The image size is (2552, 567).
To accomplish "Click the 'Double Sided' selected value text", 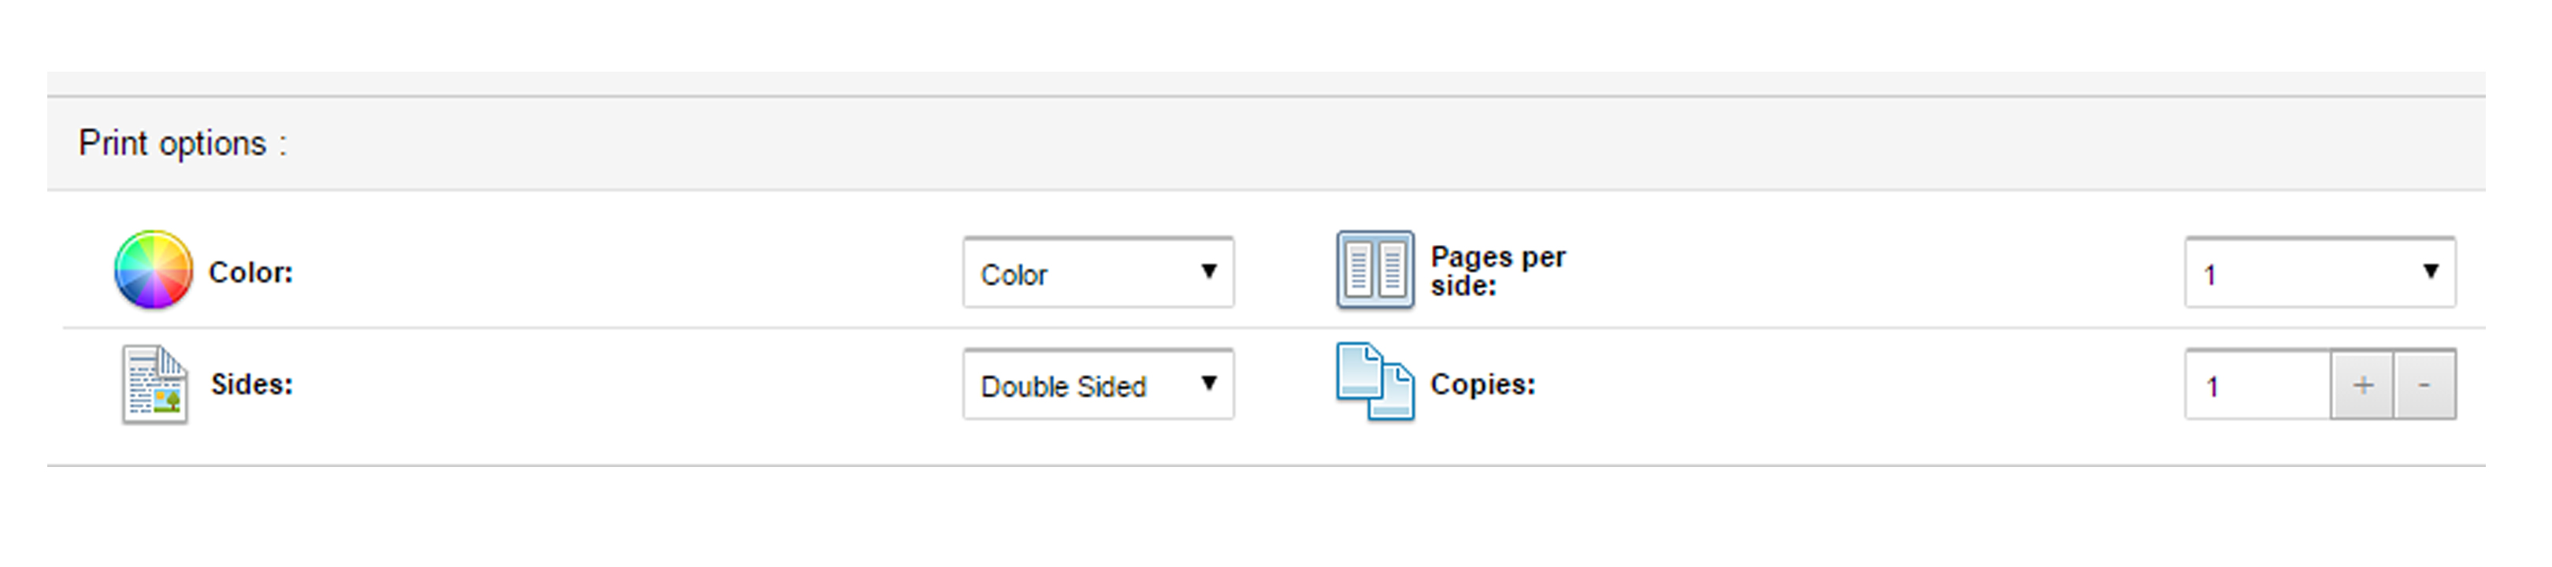I will [x=1063, y=387].
